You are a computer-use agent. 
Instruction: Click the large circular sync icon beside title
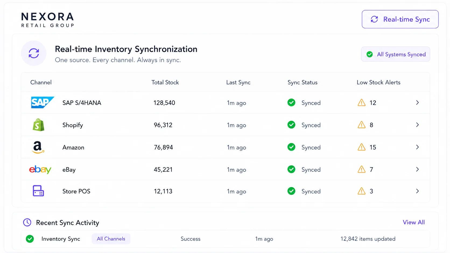[x=34, y=53]
